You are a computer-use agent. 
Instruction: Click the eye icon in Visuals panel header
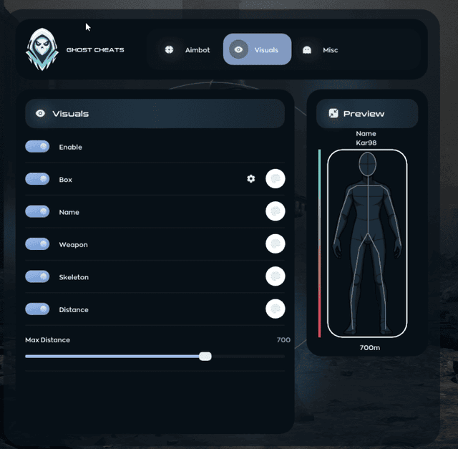40,113
